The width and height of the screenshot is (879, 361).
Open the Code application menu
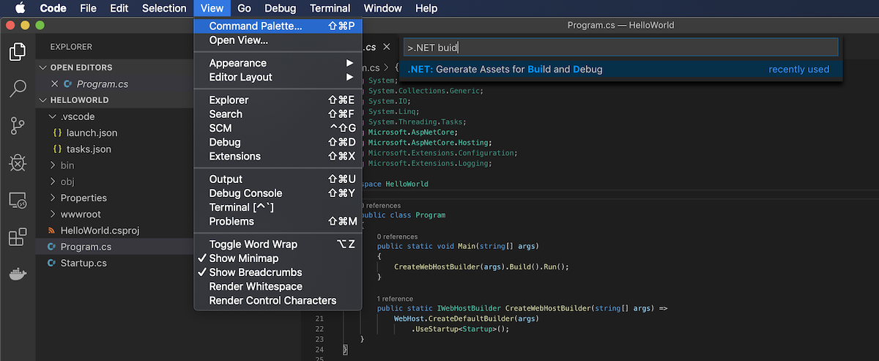53,8
